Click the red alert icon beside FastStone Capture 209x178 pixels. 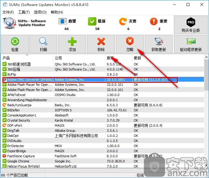(x=5, y=156)
